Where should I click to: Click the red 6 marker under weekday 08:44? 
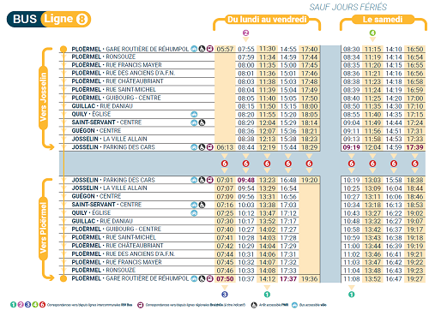(245, 164)
